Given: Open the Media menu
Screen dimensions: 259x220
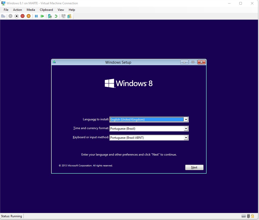Looking at the screenshot, I should coord(31,10).
